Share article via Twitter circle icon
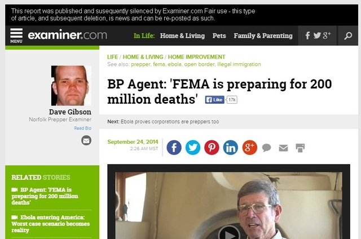 193,148
